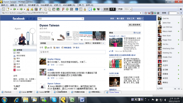
Task: Click the 首頁 home link on Facebook
Action: tap(112, 19)
